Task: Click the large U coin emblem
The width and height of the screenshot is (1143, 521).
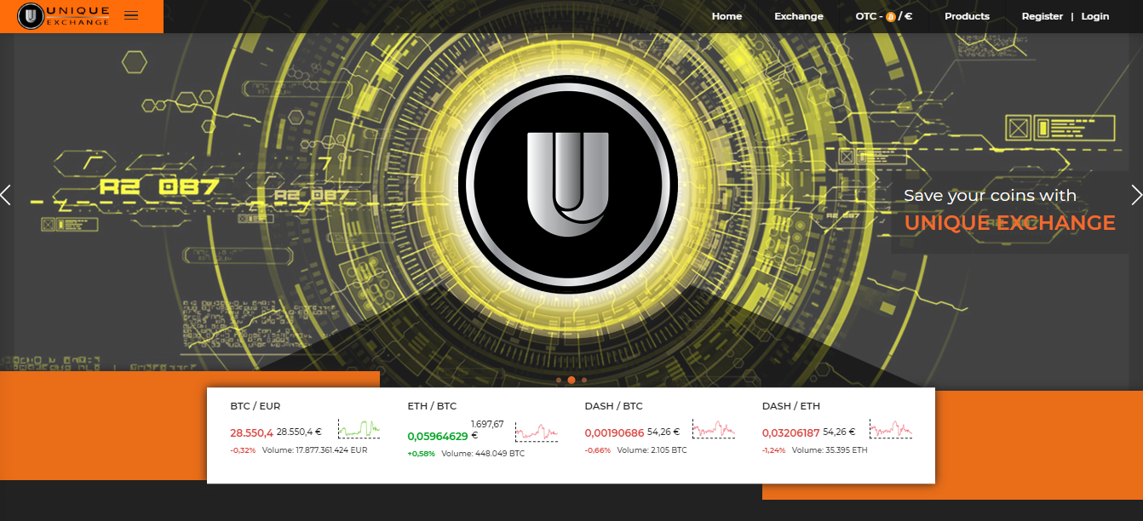Action: click(568, 185)
